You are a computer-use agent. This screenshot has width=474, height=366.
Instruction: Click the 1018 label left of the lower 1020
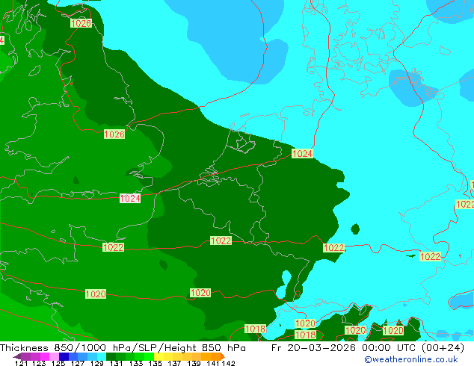click(255, 329)
